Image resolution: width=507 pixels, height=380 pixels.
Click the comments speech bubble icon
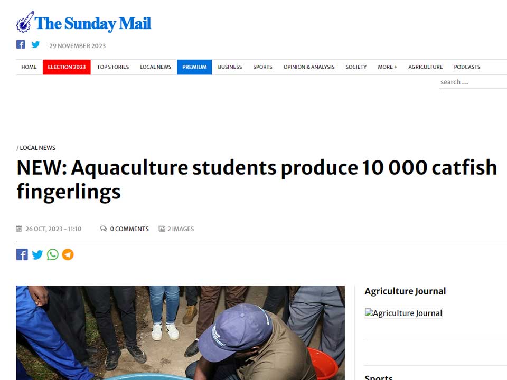pyautogui.click(x=103, y=229)
